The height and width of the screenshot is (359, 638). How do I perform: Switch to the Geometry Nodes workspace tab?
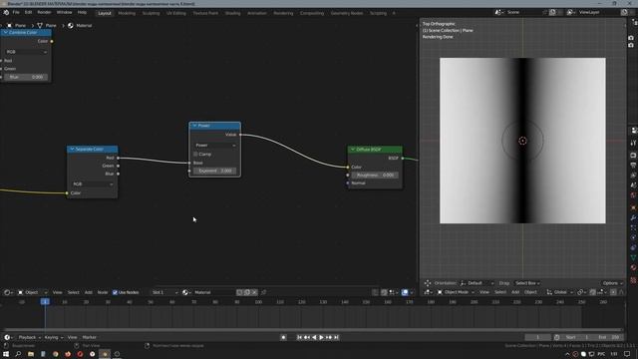coord(347,13)
